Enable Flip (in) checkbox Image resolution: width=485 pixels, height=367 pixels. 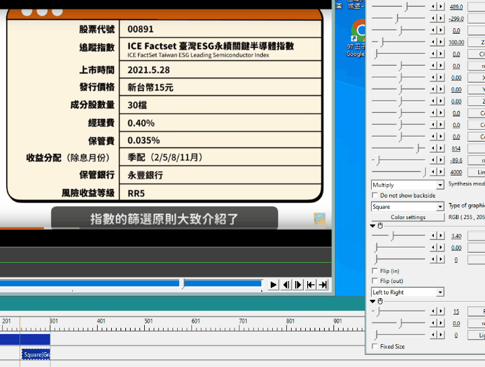[375, 271]
